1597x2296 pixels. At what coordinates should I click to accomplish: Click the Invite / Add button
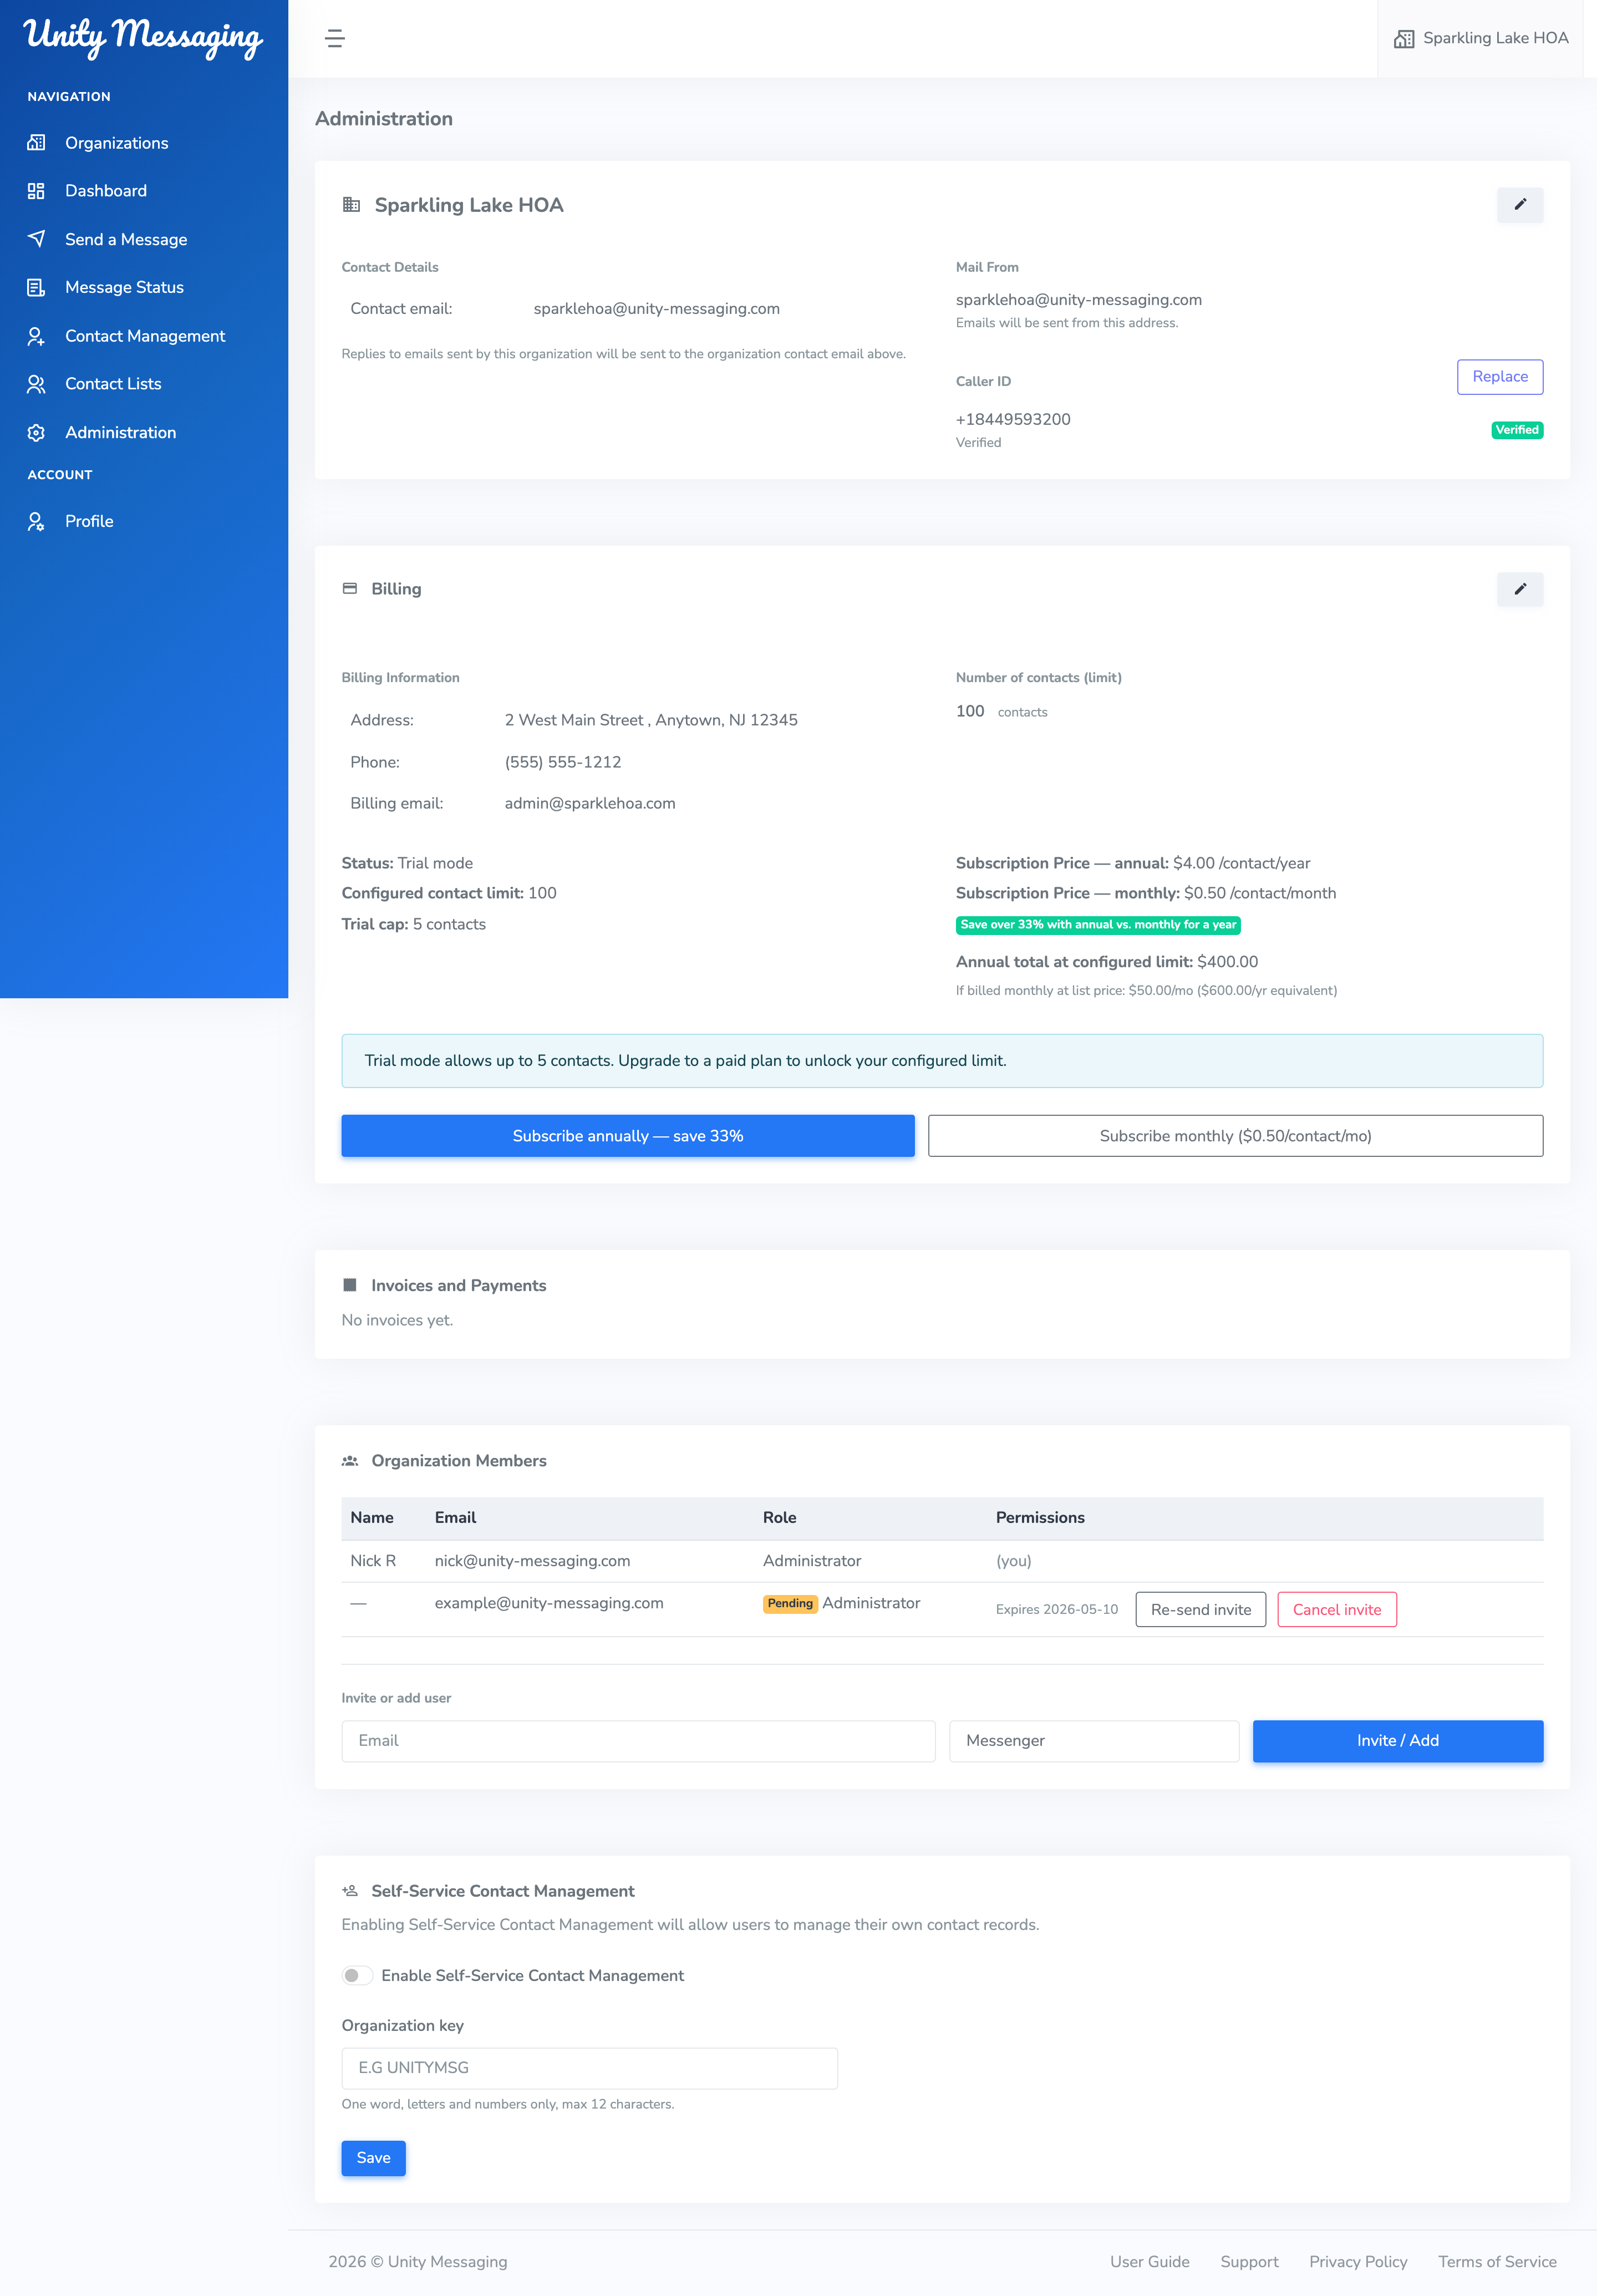click(x=1398, y=1741)
